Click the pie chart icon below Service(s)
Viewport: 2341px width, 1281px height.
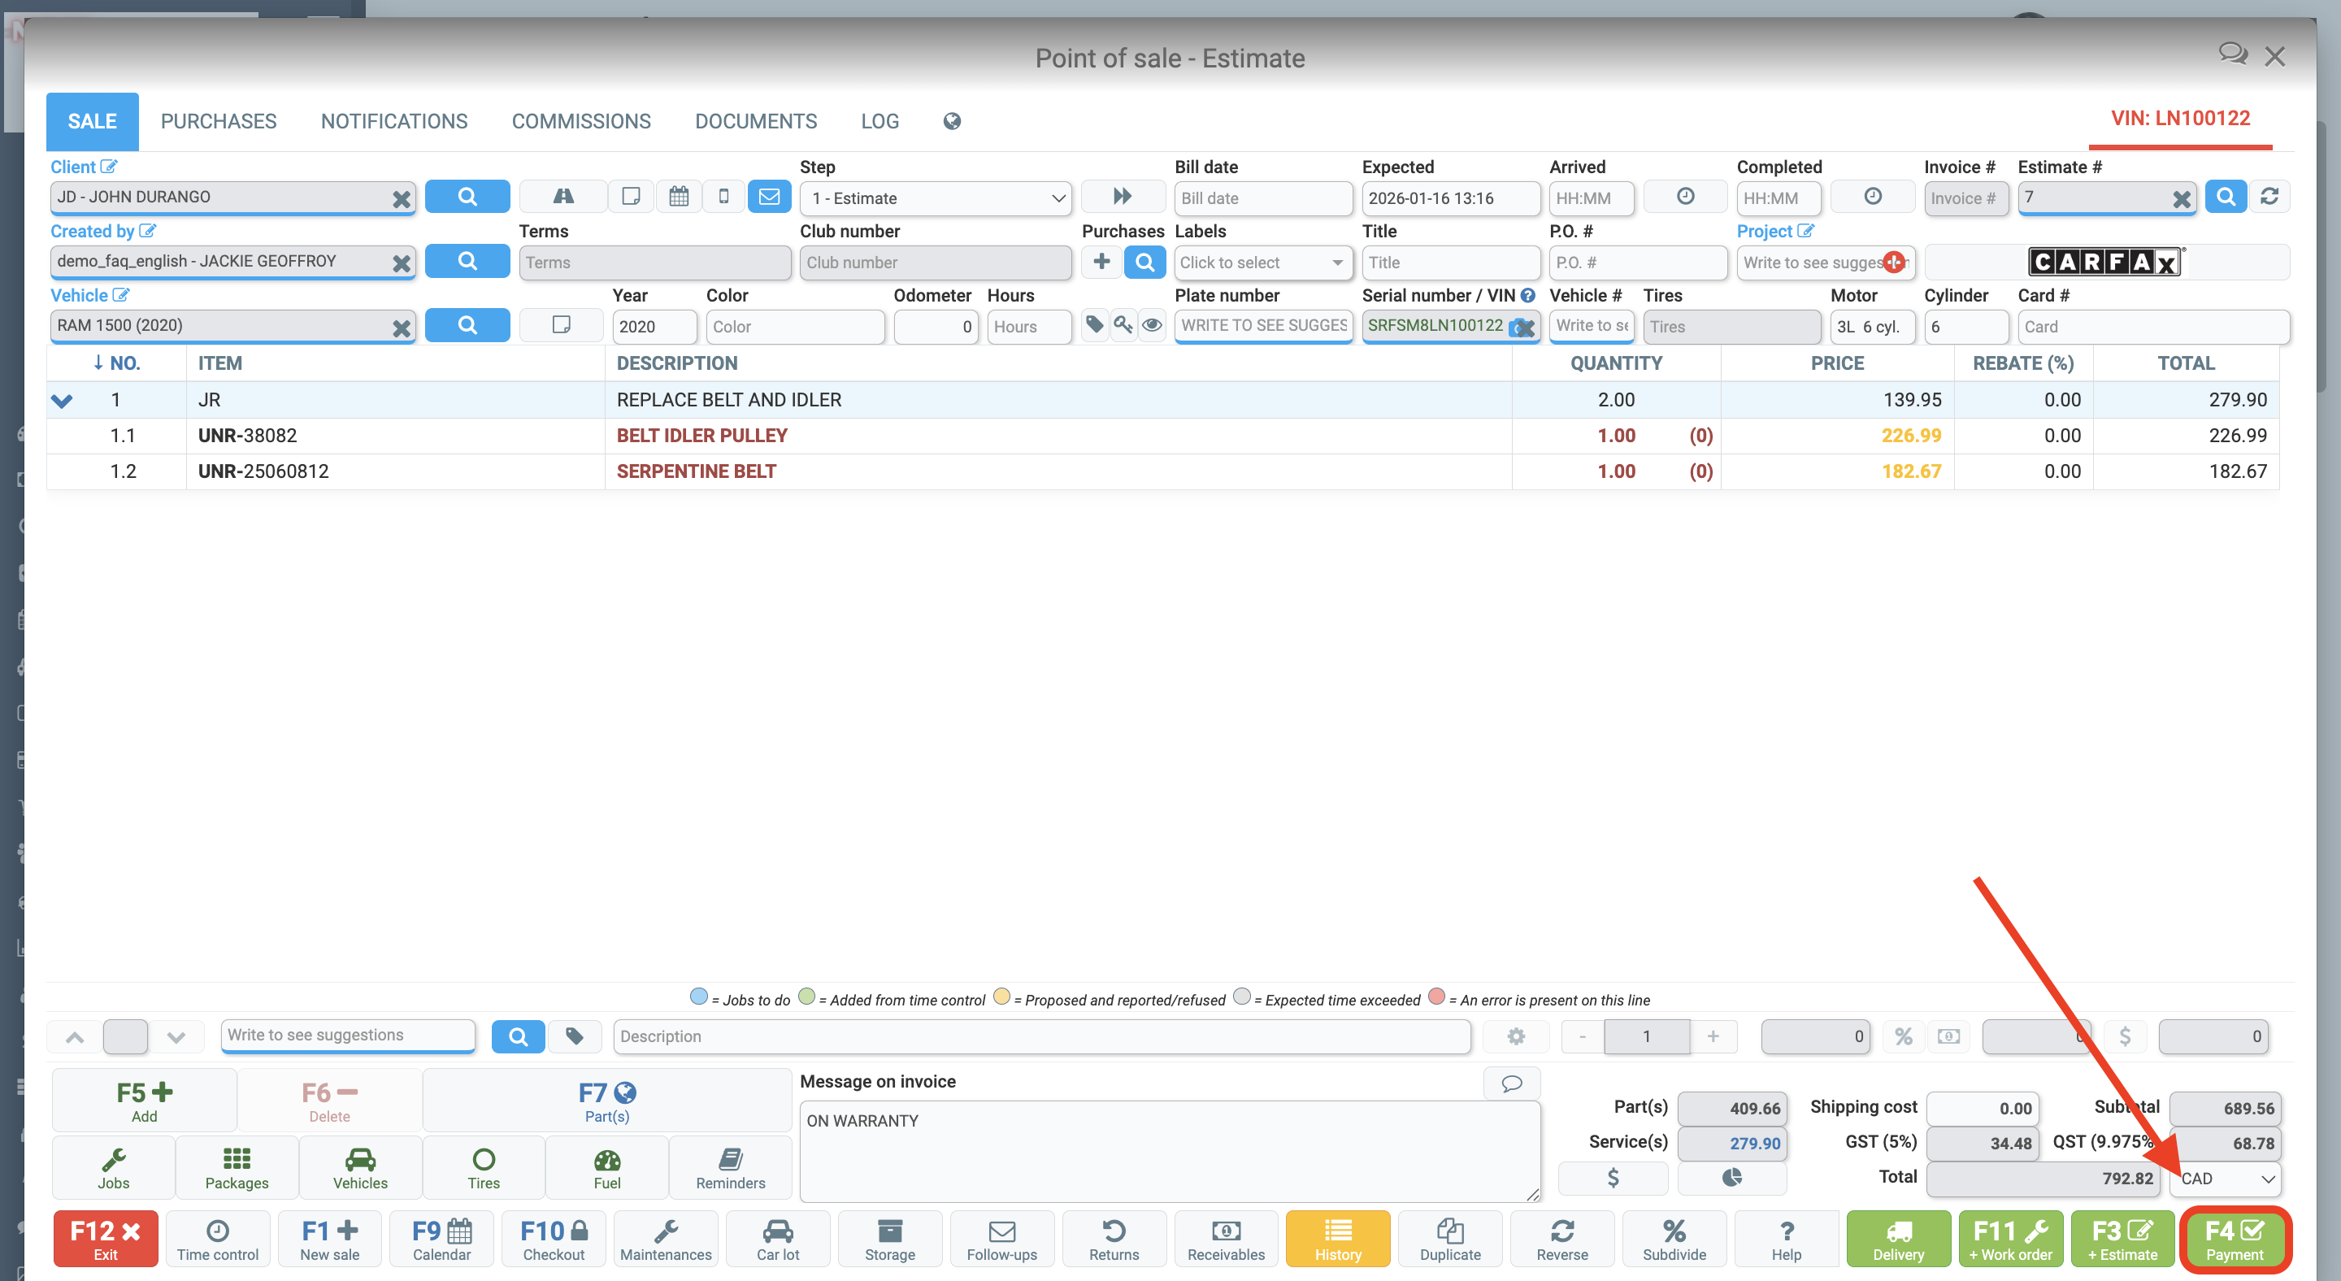point(1731,1178)
